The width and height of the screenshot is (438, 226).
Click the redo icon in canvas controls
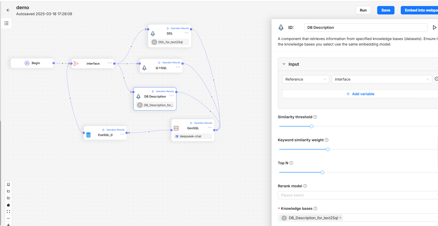pyautogui.click(x=8, y=198)
